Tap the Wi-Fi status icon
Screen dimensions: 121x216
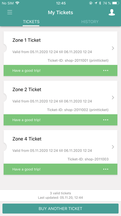[17, 3]
